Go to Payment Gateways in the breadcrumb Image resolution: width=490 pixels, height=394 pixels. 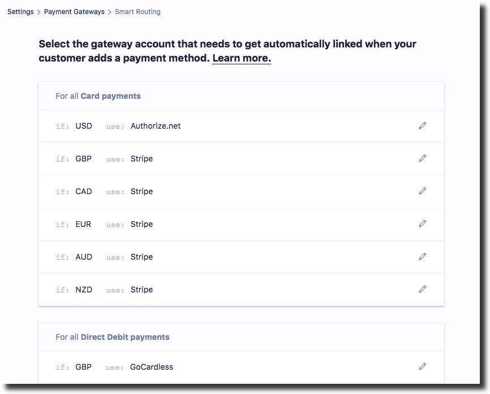[74, 12]
